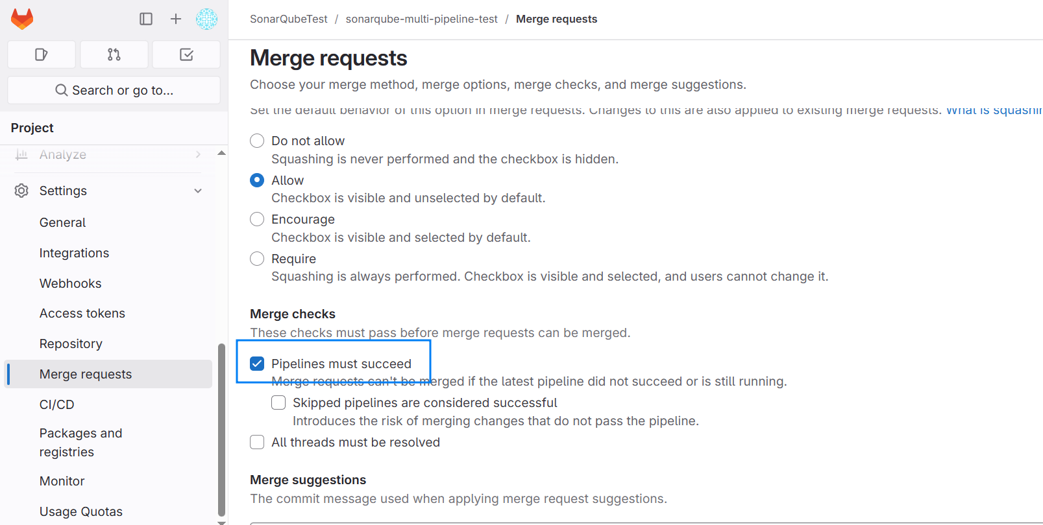Expand the Analyze section arrow
Viewport: 1043px width, 525px height.
198,154
